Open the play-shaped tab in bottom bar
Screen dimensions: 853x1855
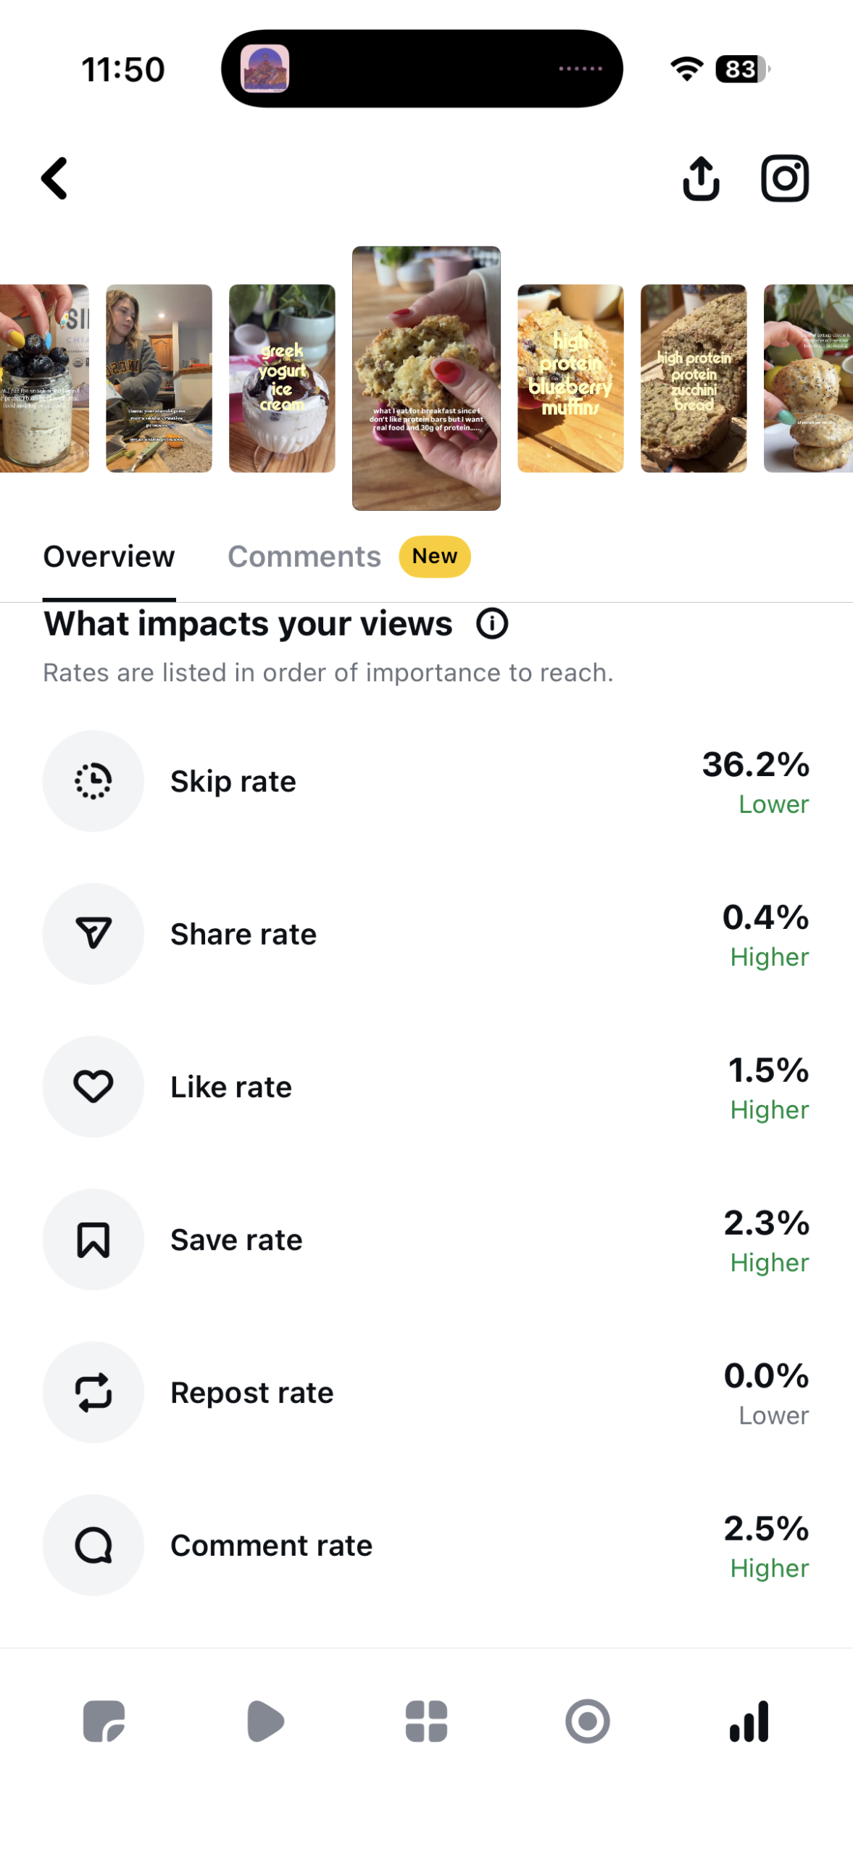pyautogui.click(x=265, y=1720)
